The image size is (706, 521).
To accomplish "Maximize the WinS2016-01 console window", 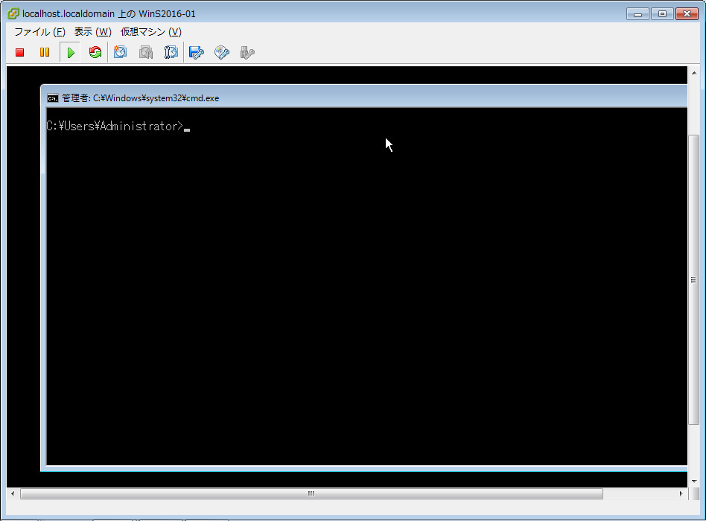I will pyautogui.click(x=662, y=14).
